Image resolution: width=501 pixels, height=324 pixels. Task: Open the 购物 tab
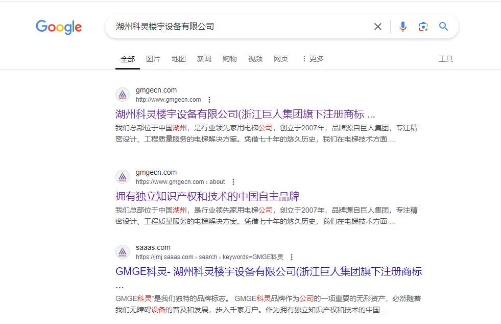[230, 59]
